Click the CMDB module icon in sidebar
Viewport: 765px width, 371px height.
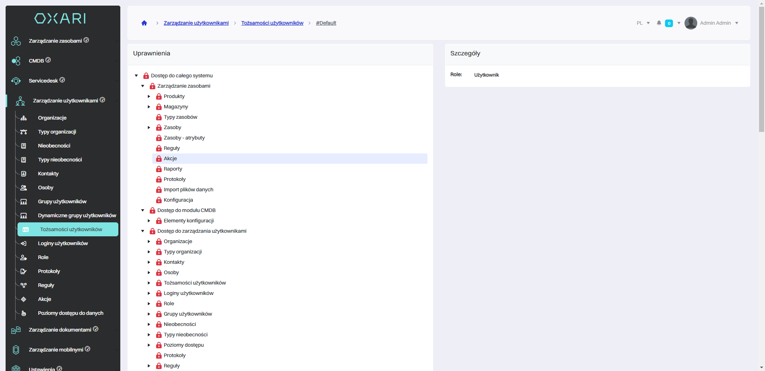(x=16, y=61)
